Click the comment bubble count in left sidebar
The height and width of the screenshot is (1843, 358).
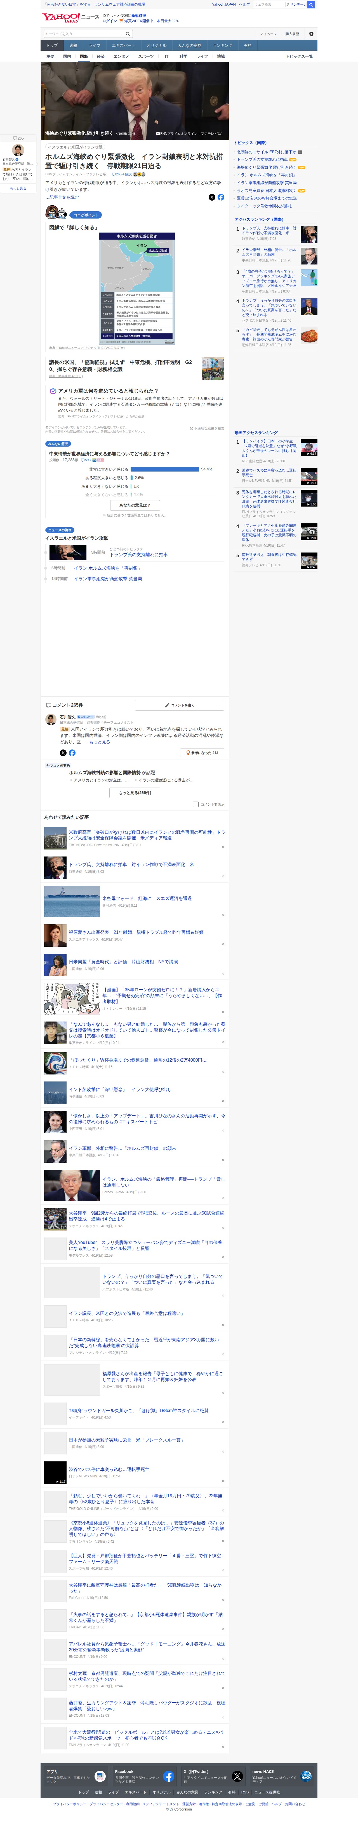click(18, 138)
